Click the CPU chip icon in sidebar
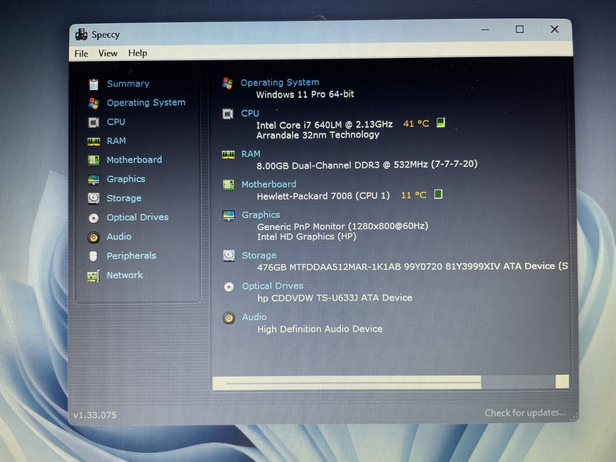 (x=94, y=122)
